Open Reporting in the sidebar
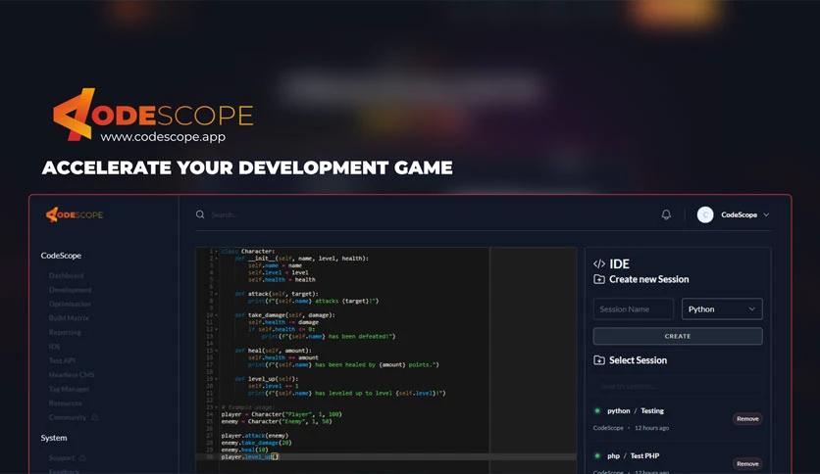The image size is (820, 474). coord(65,332)
